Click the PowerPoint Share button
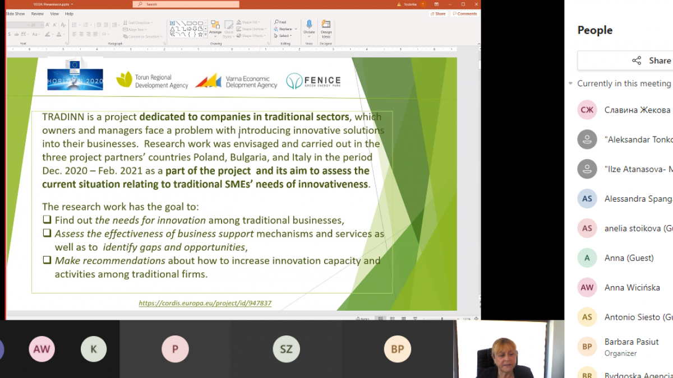 (439, 13)
